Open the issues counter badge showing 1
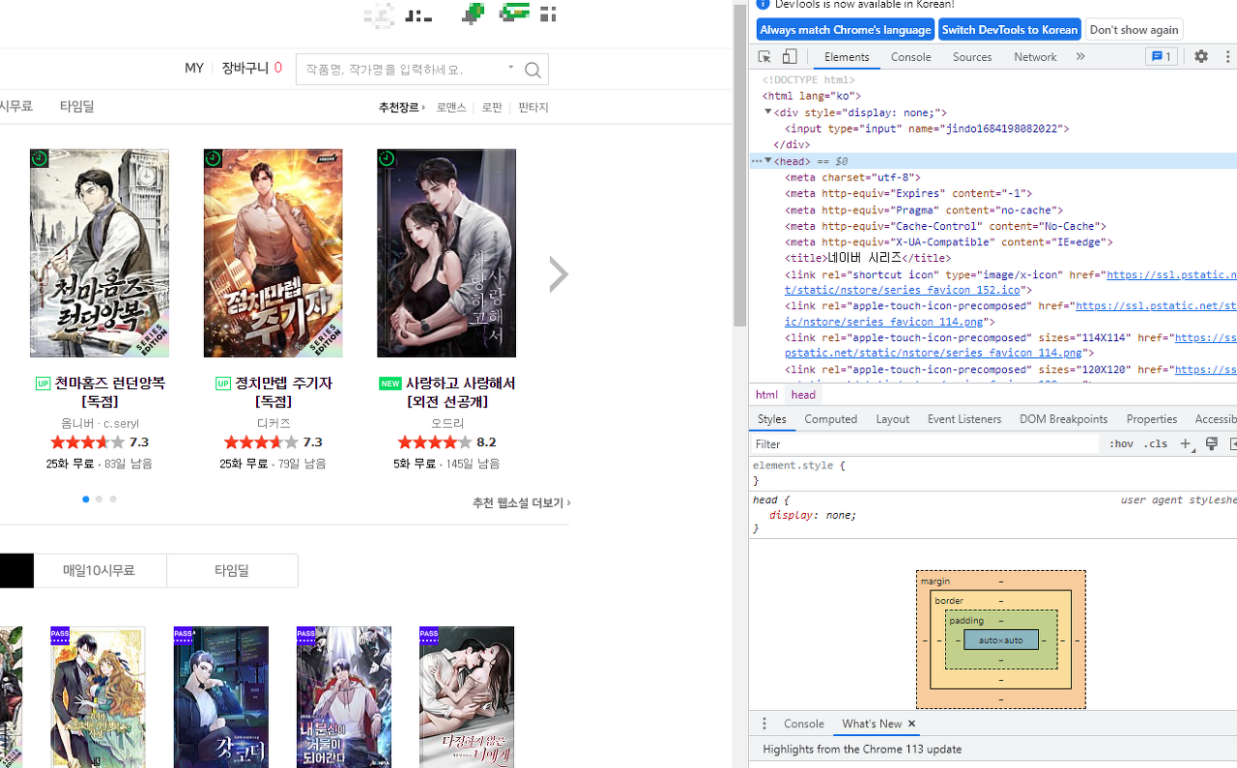Viewport: 1237px width, 768px height. (1162, 57)
